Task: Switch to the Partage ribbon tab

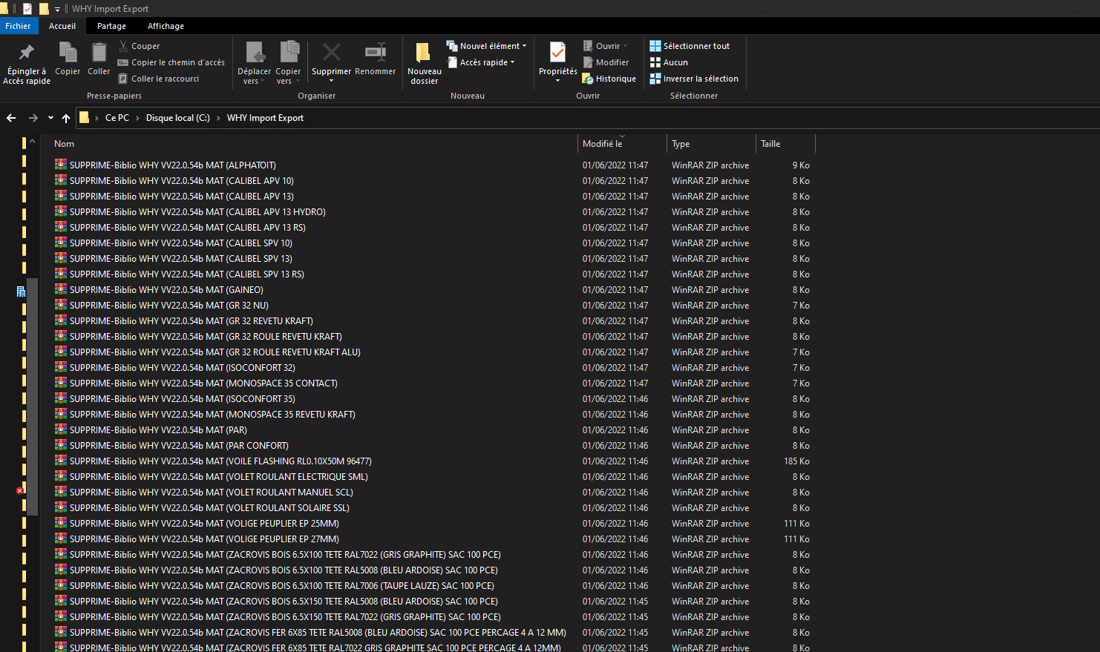Action: pos(111,26)
